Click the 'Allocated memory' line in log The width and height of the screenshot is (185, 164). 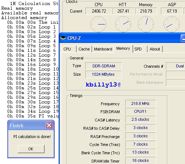tap(24, 18)
